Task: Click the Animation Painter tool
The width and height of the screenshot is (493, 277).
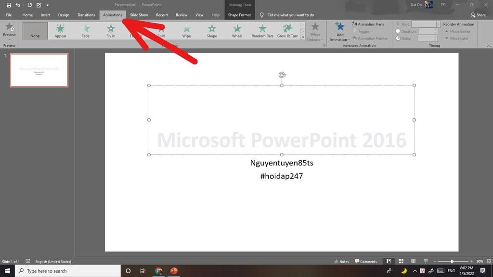Action: (x=370, y=38)
